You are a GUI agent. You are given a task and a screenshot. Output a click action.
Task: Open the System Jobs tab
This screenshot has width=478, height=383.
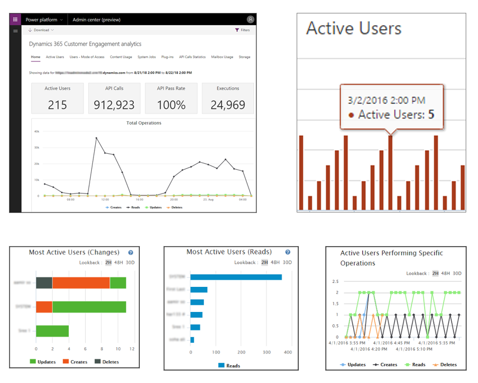tap(146, 57)
